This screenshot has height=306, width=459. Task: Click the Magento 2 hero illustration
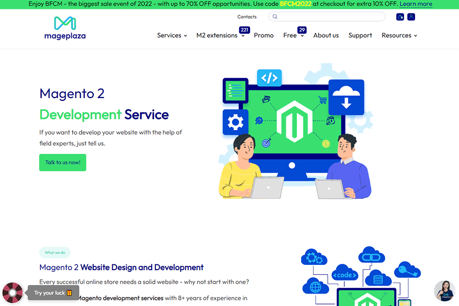295,131
